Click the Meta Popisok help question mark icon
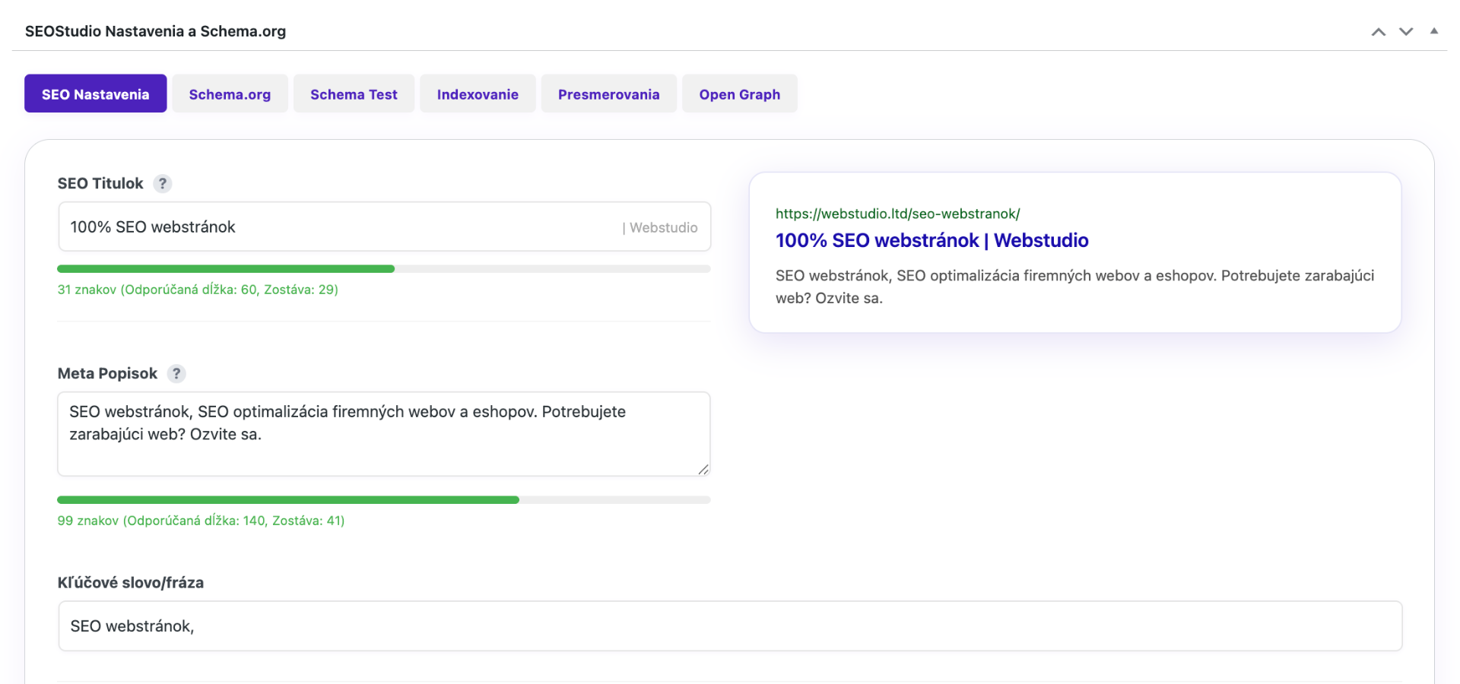The width and height of the screenshot is (1460, 684). pyautogui.click(x=176, y=373)
